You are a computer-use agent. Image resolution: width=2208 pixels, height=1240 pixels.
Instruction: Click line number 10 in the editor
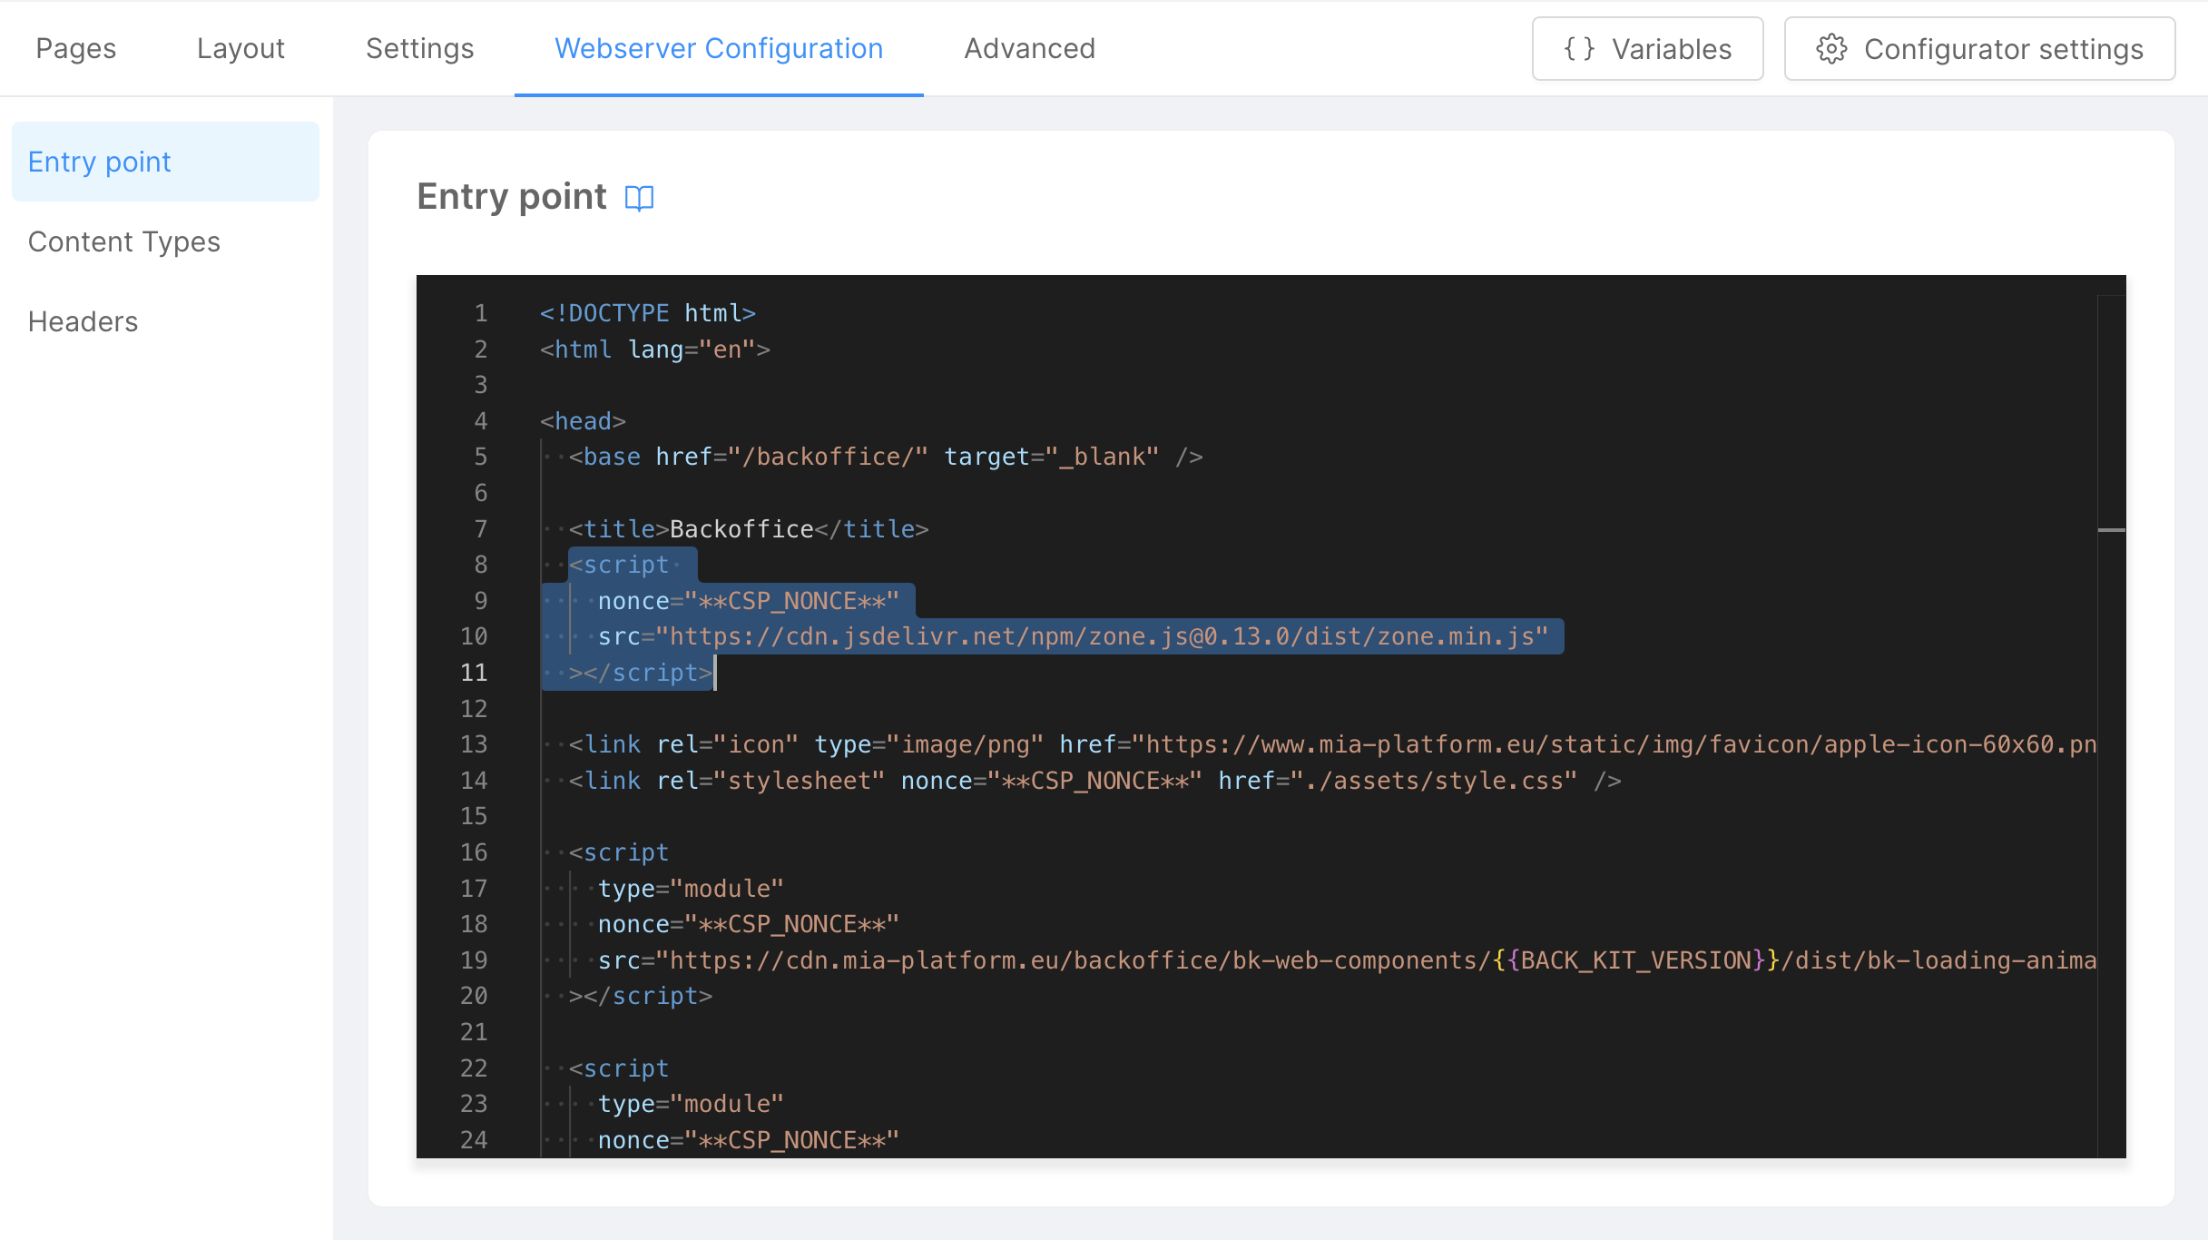tap(474, 635)
